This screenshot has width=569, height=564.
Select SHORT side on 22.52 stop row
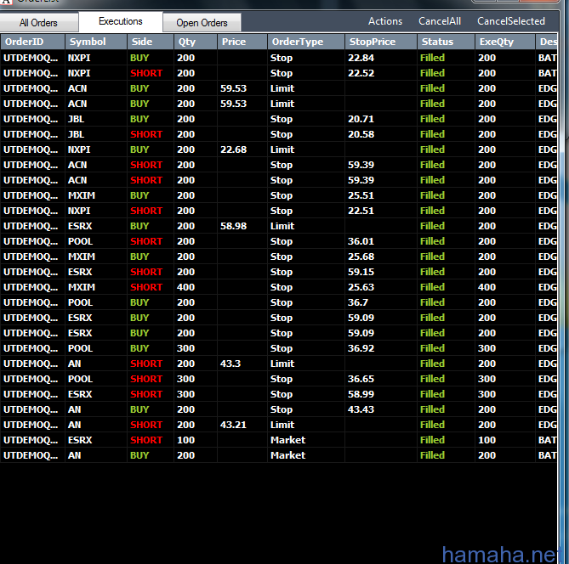coord(151,73)
